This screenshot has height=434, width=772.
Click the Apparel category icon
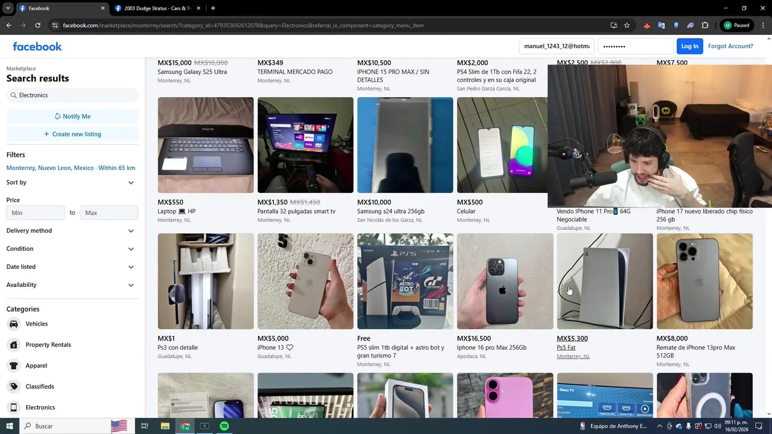click(13, 365)
